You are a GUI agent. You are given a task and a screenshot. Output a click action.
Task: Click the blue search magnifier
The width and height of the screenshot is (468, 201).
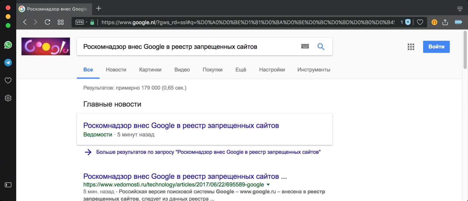click(321, 47)
